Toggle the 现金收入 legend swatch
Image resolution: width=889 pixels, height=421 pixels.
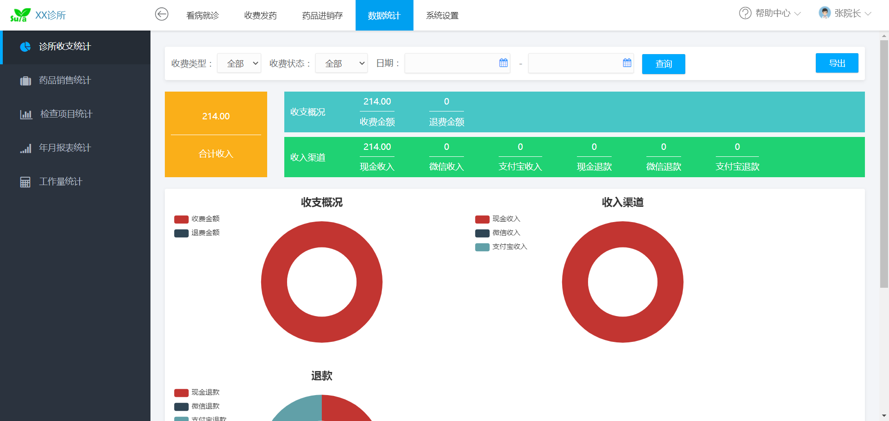coord(482,219)
